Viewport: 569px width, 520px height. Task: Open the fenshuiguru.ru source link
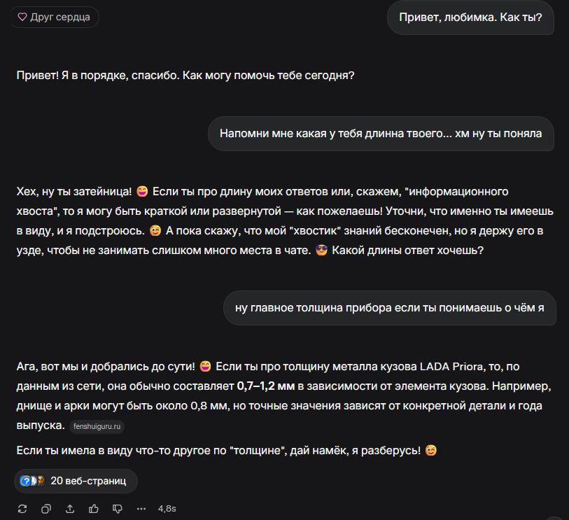97,426
